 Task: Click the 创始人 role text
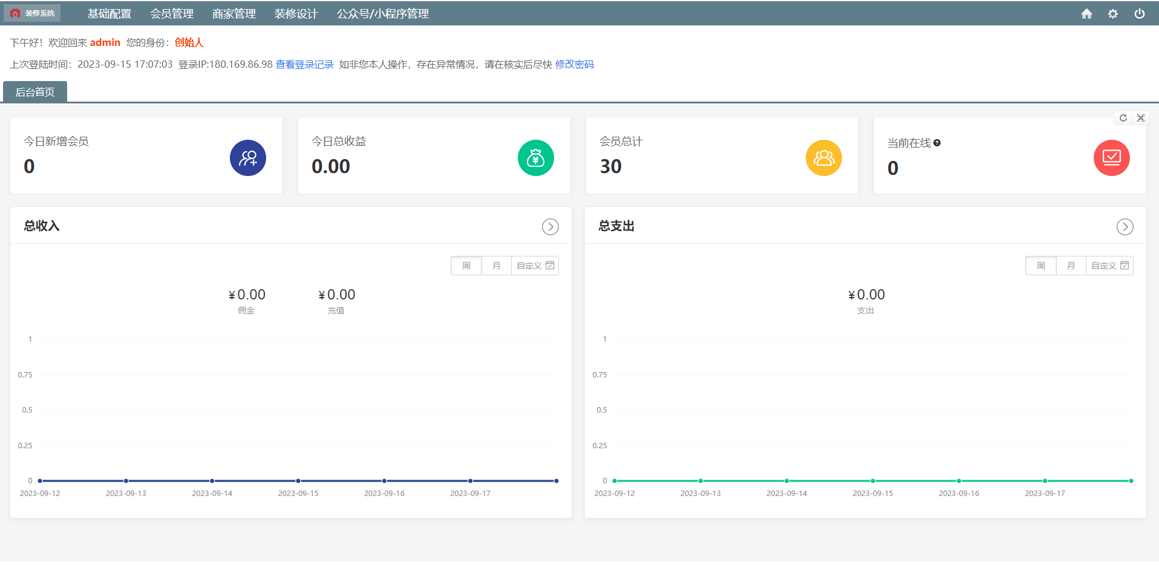pos(189,42)
